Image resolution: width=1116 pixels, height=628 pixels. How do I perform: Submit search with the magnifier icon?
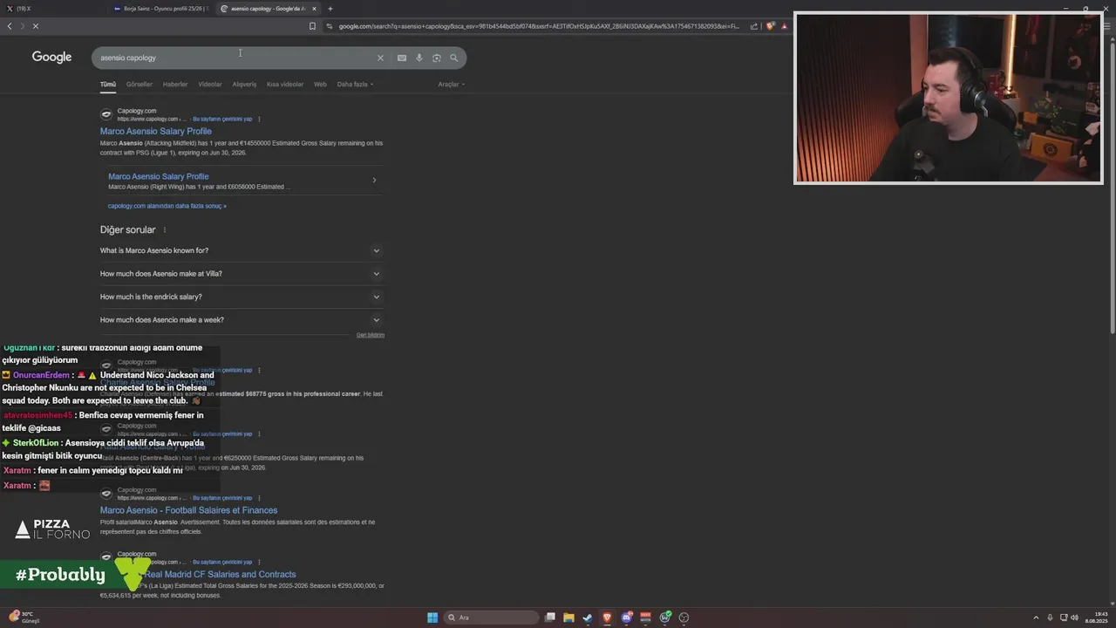click(x=454, y=58)
